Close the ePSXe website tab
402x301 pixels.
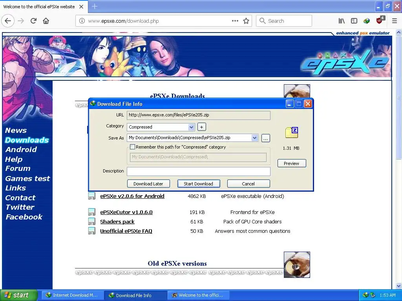[x=81, y=7]
